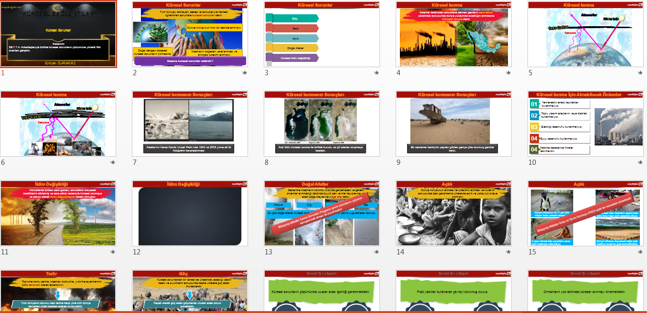Image resolution: width=647 pixels, height=313 pixels.
Task: Select slide 9 with the stranded ship
Action: pos(453,124)
